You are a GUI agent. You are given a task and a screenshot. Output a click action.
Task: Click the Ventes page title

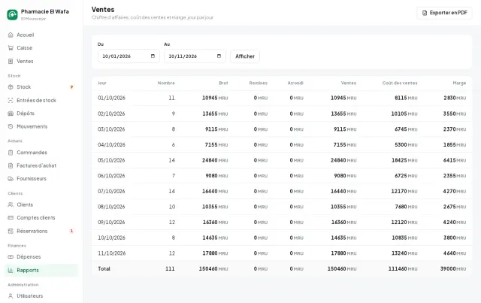103,10
